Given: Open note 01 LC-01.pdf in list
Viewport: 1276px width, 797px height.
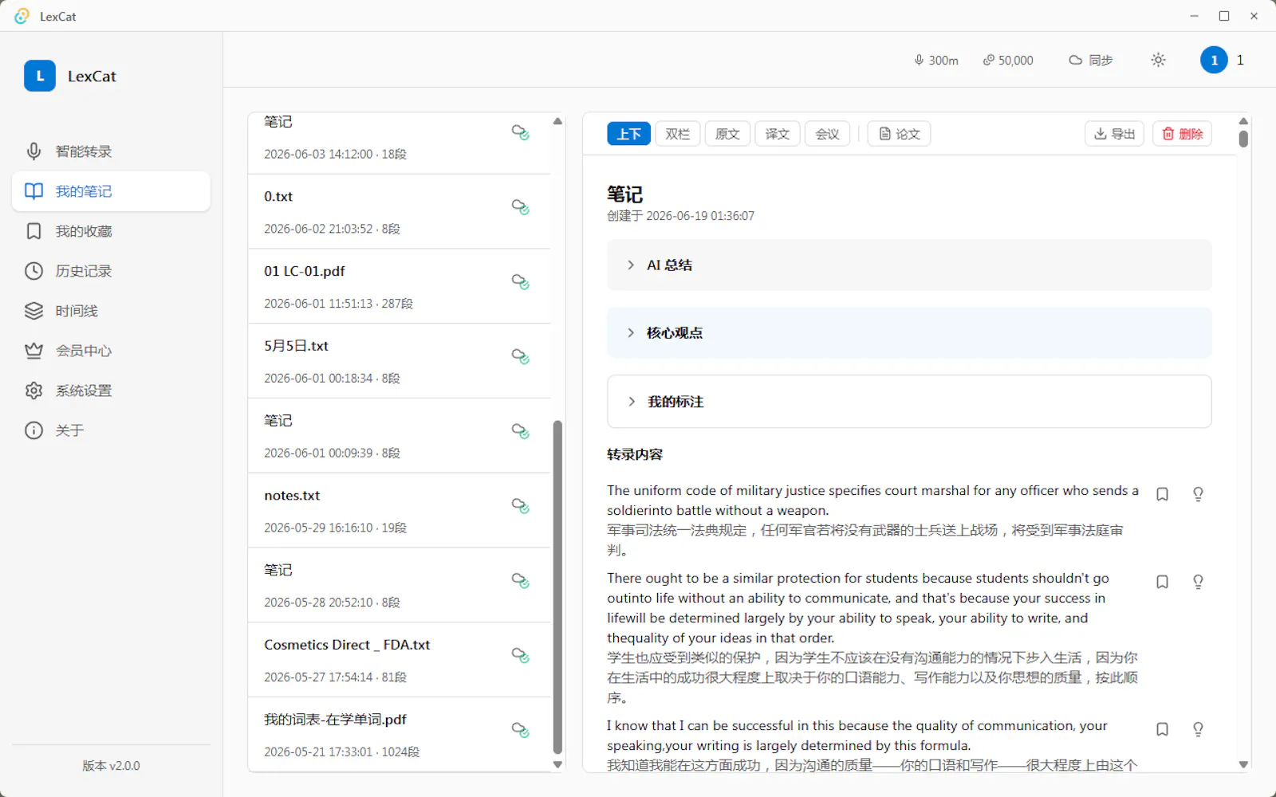Looking at the screenshot, I should pos(399,287).
